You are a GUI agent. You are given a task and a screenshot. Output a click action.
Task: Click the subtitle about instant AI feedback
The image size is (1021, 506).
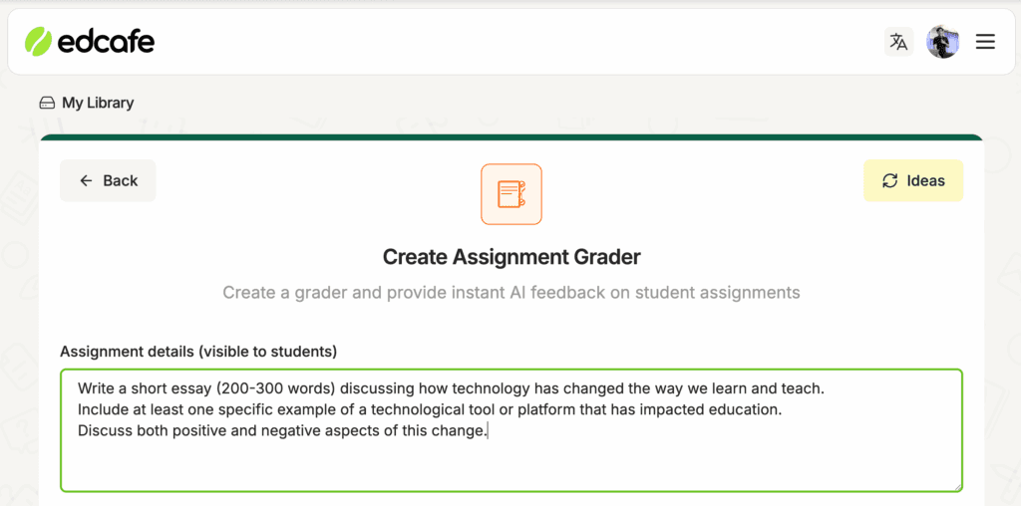point(511,292)
